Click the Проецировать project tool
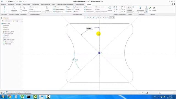This screenshot has height=99, width=176. (89, 12)
